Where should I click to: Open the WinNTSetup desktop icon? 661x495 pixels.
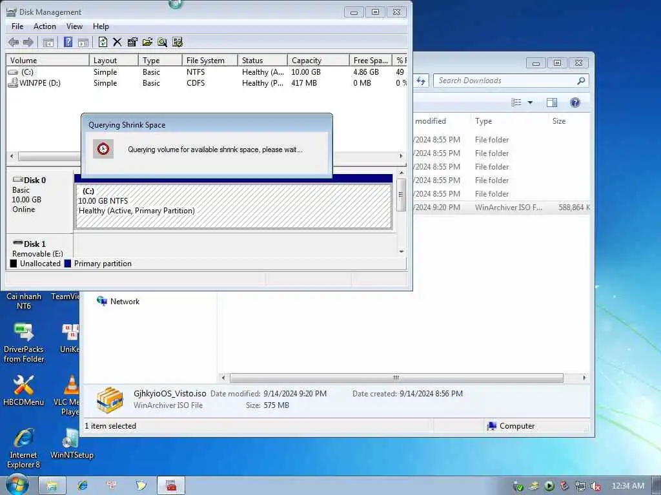pyautogui.click(x=72, y=443)
